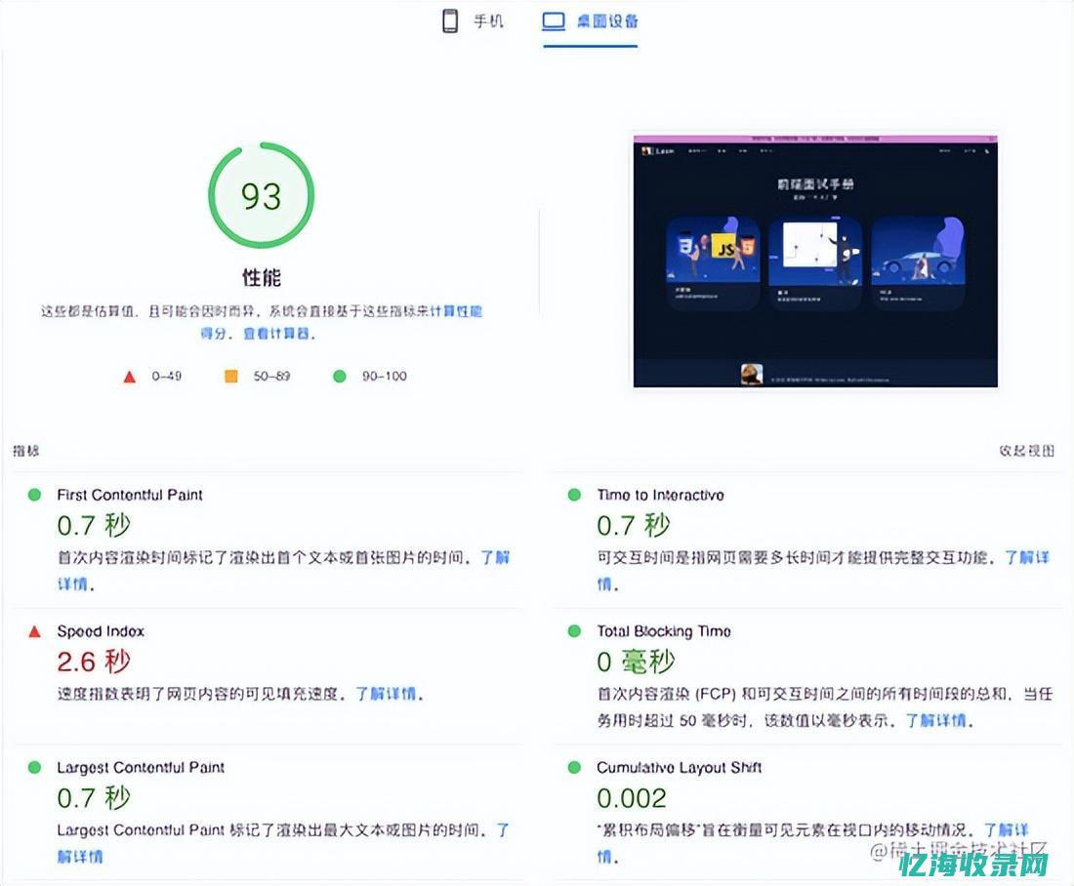The image size is (1074, 886).
Task: Click the 93 performance score gauge
Action: (x=261, y=195)
